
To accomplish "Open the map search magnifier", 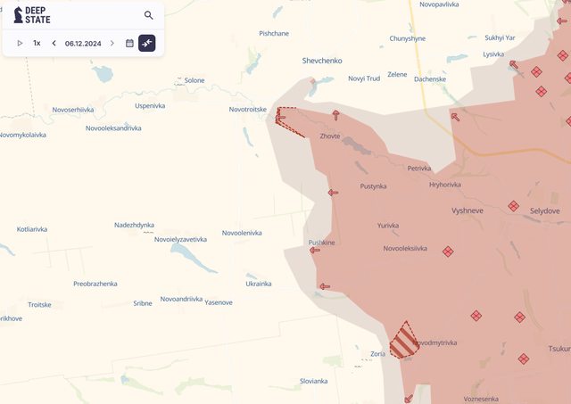I will 149,15.
